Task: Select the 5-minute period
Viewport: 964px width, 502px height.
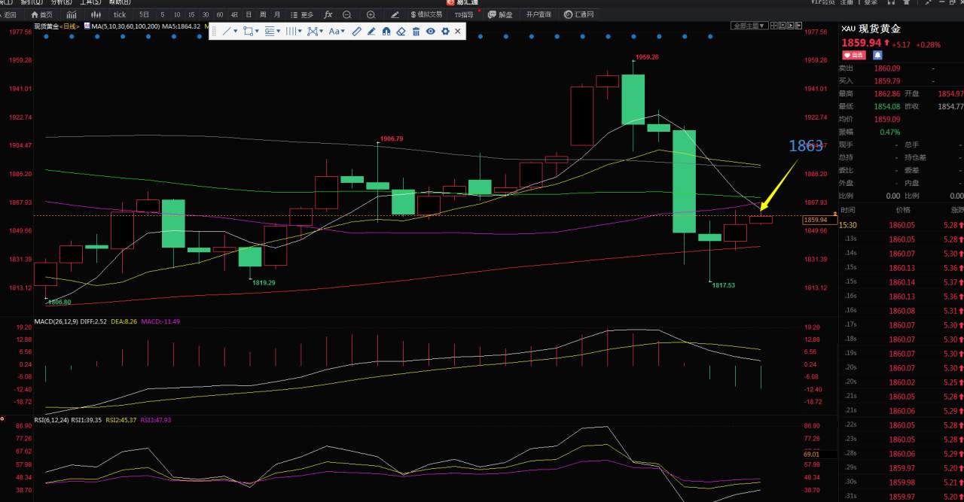Action: (163, 14)
